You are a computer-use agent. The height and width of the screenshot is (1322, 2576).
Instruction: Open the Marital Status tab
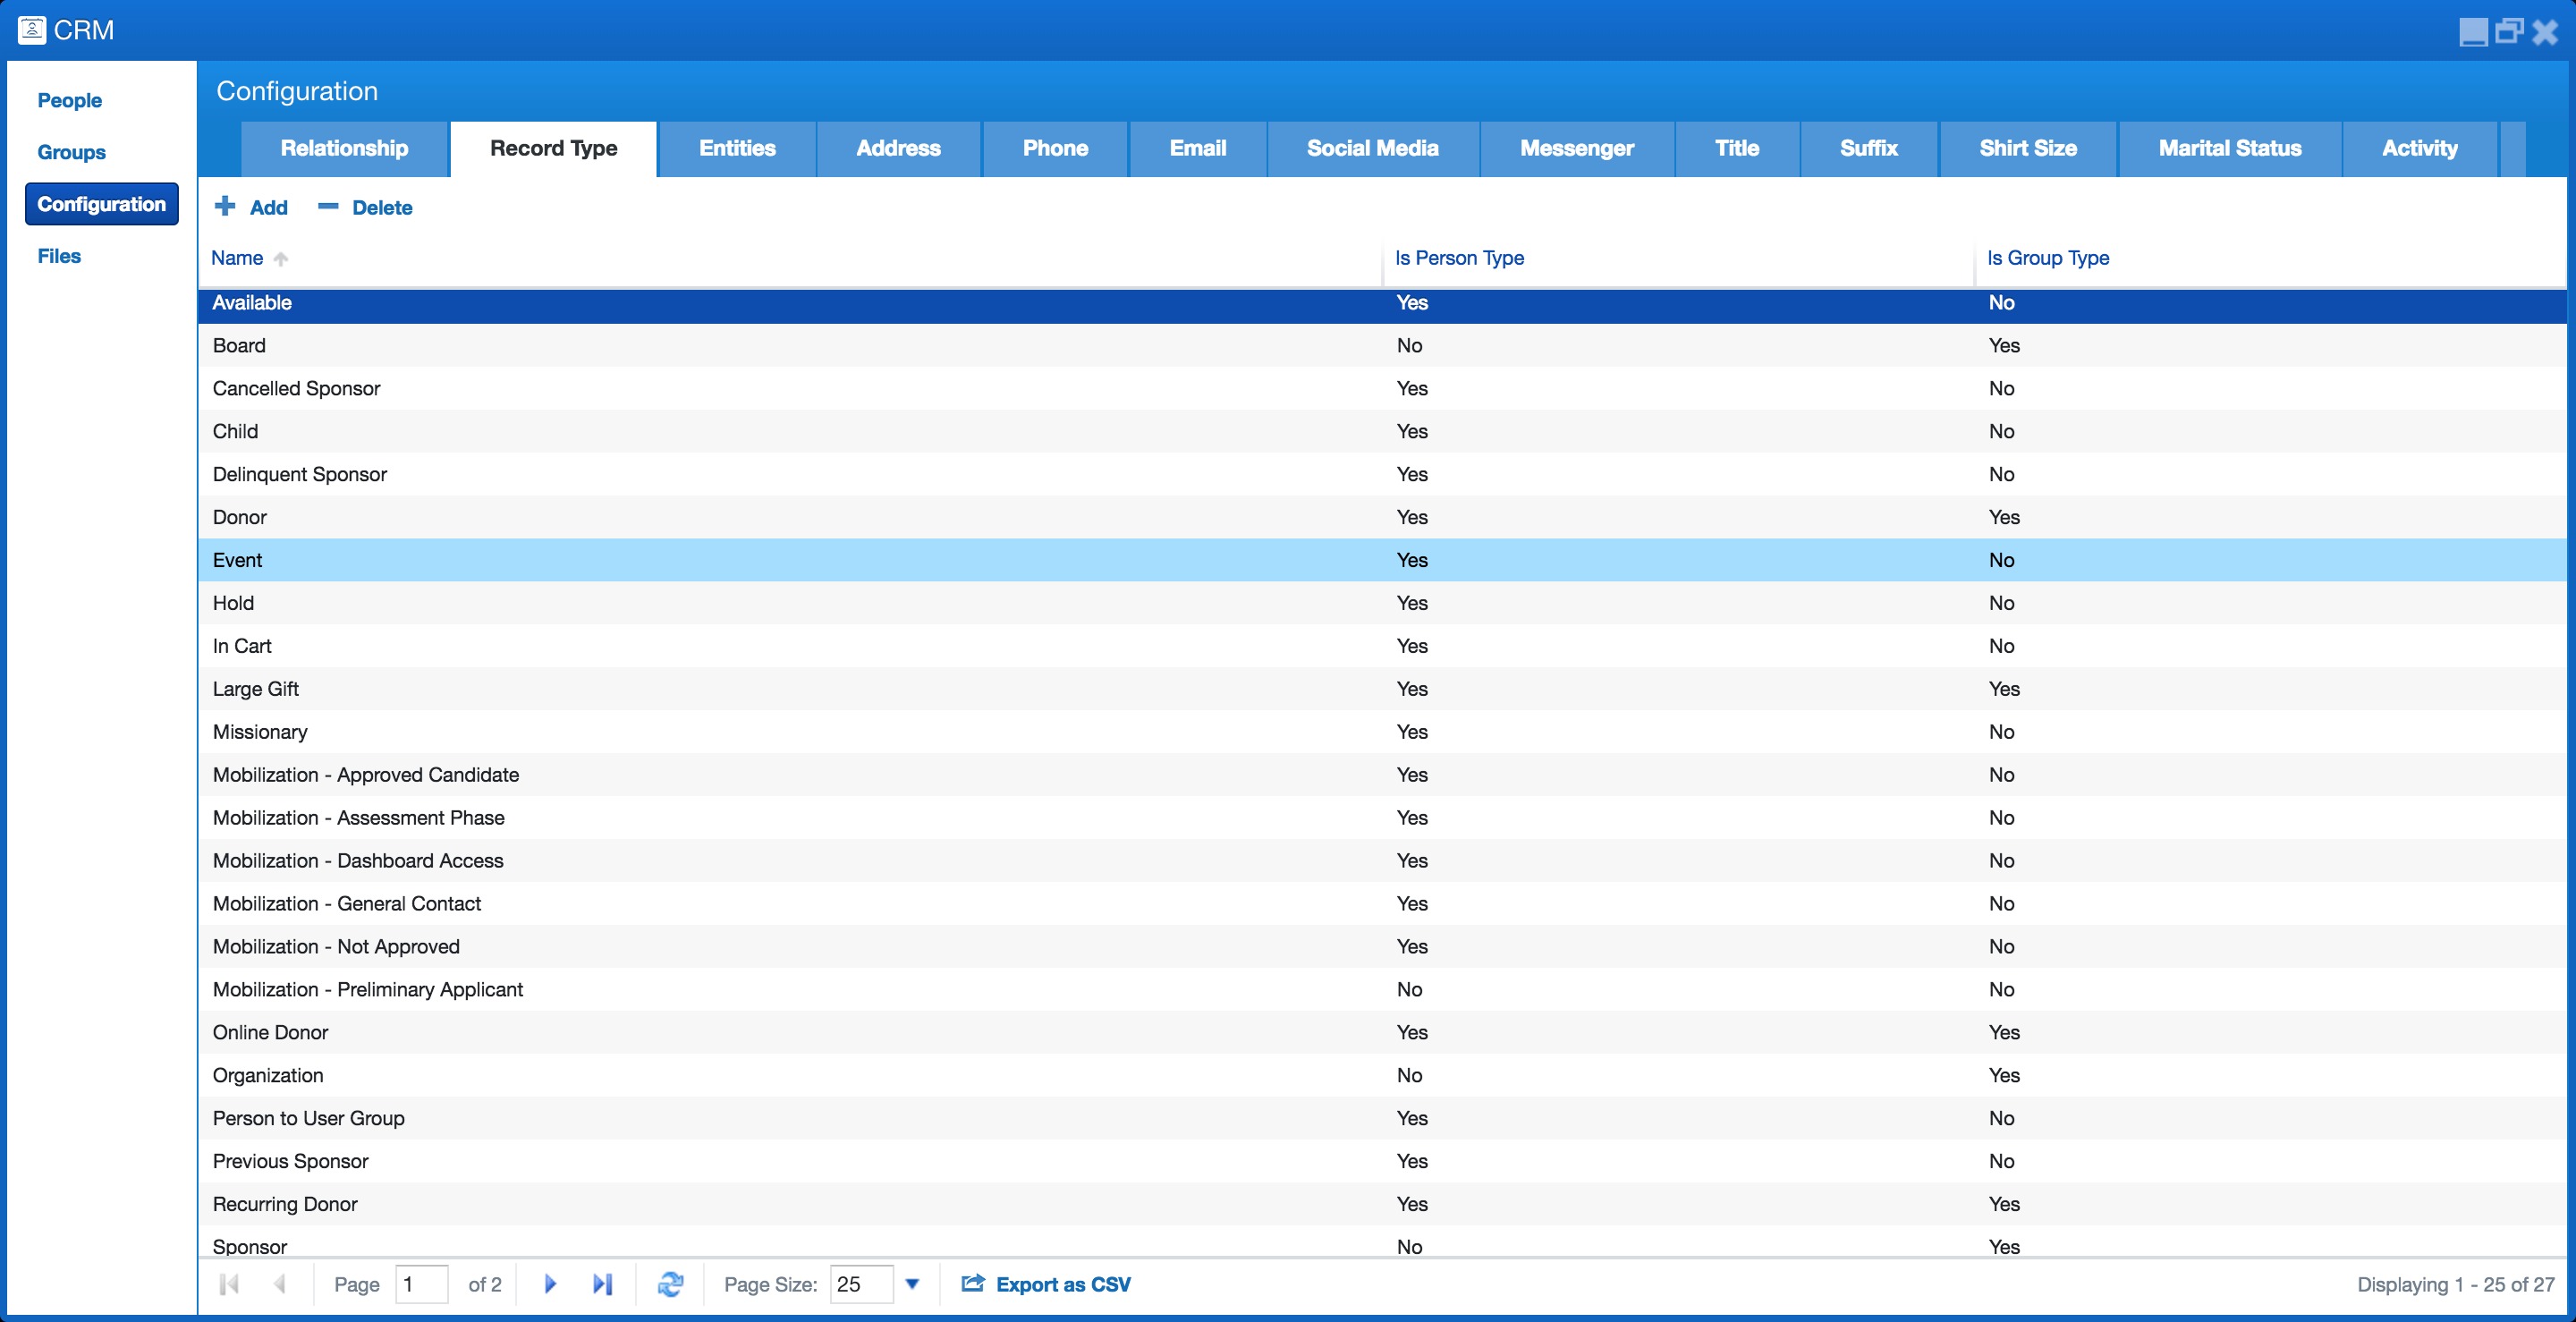tap(2229, 148)
